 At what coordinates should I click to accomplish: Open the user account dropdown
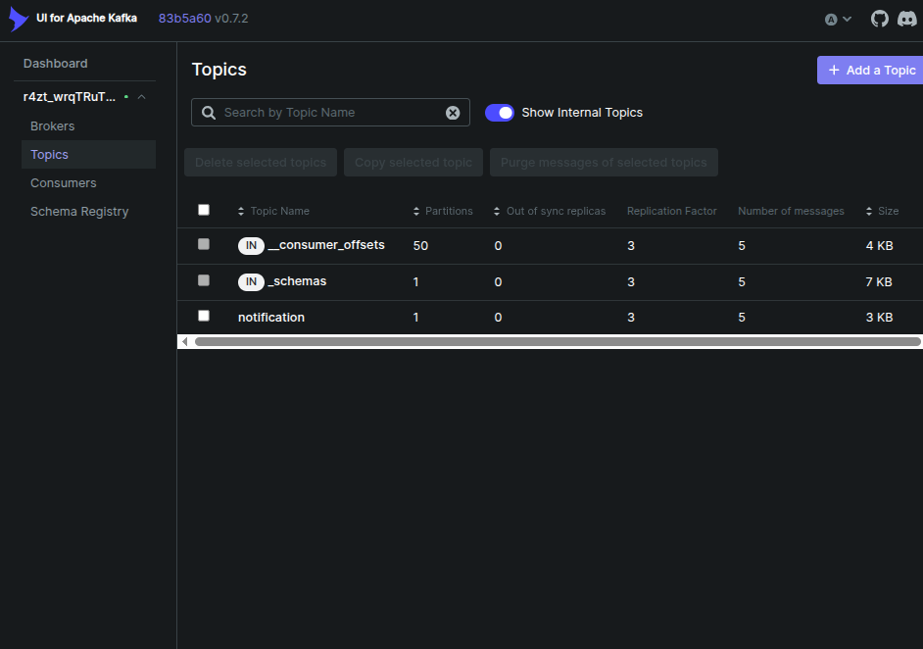click(x=838, y=20)
